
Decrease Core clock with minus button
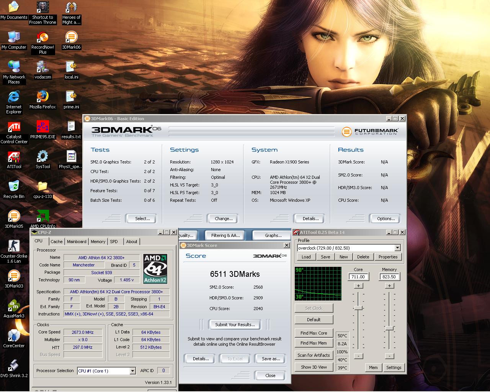[x=358, y=356]
